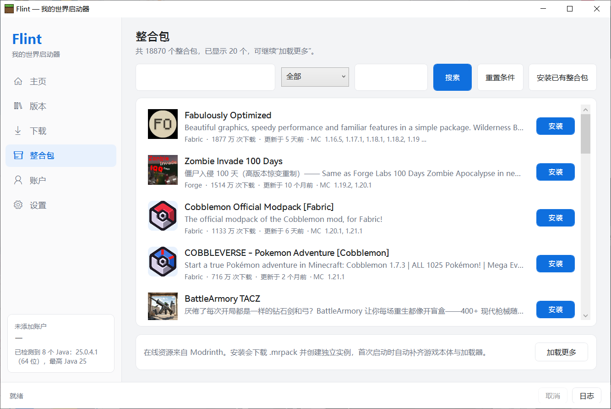
Task: Click the 在线资源来自 Modrinth notice text
Action: pos(316,353)
